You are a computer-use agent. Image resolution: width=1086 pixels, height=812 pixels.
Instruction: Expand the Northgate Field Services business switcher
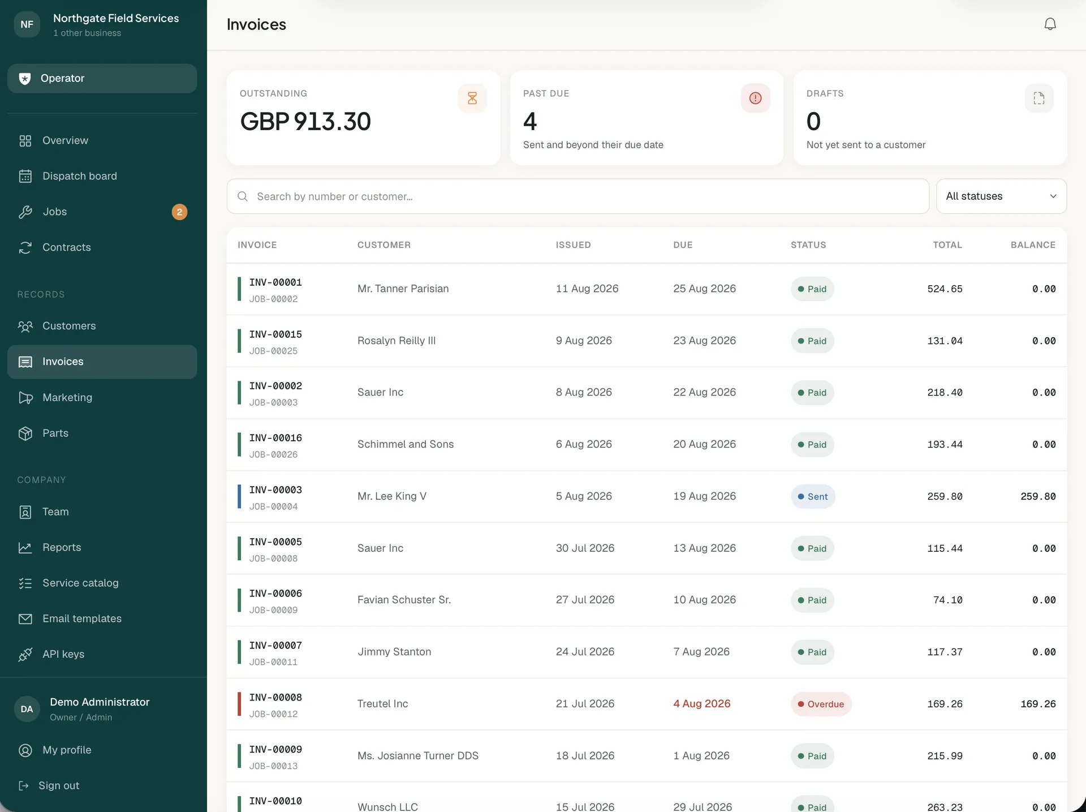pos(102,25)
